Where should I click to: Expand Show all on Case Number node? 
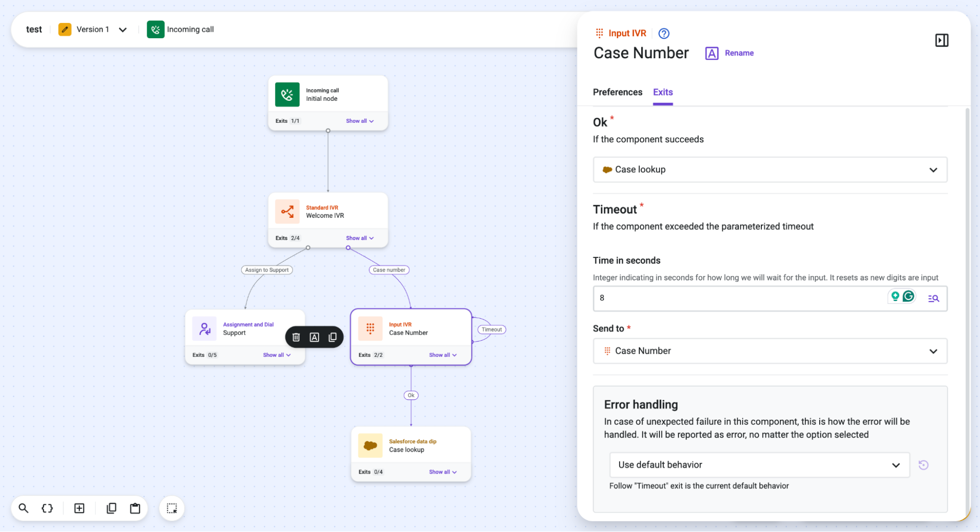pos(443,355)
